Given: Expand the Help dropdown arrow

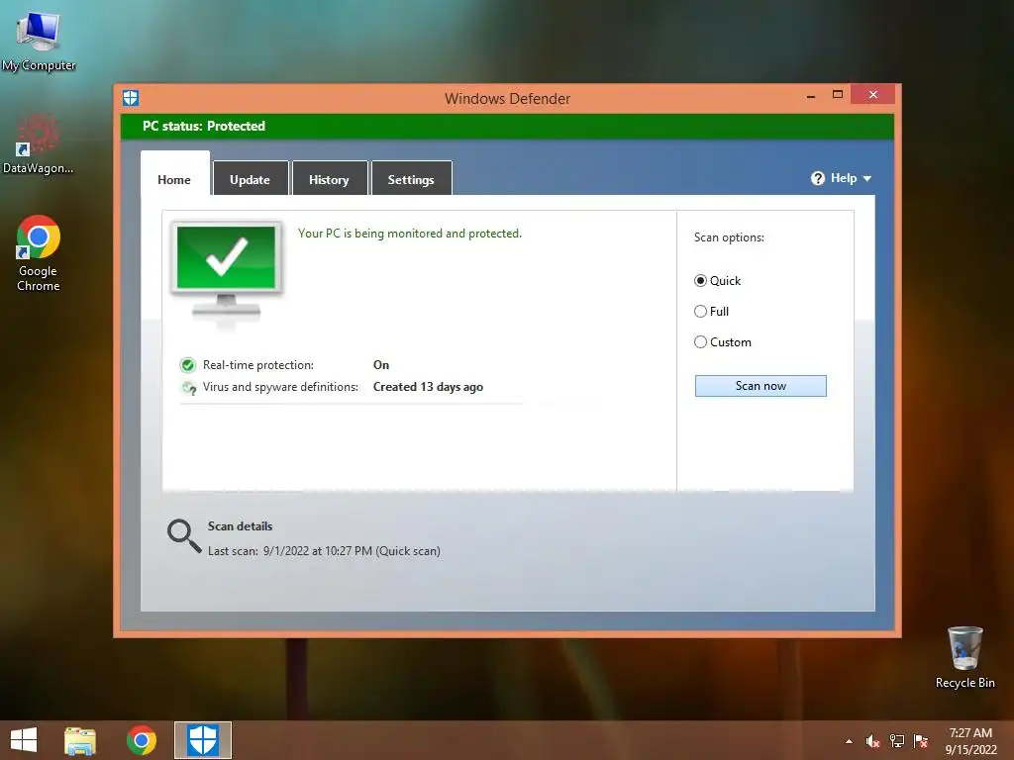Looking at the screenshot, I should [867, 178].
